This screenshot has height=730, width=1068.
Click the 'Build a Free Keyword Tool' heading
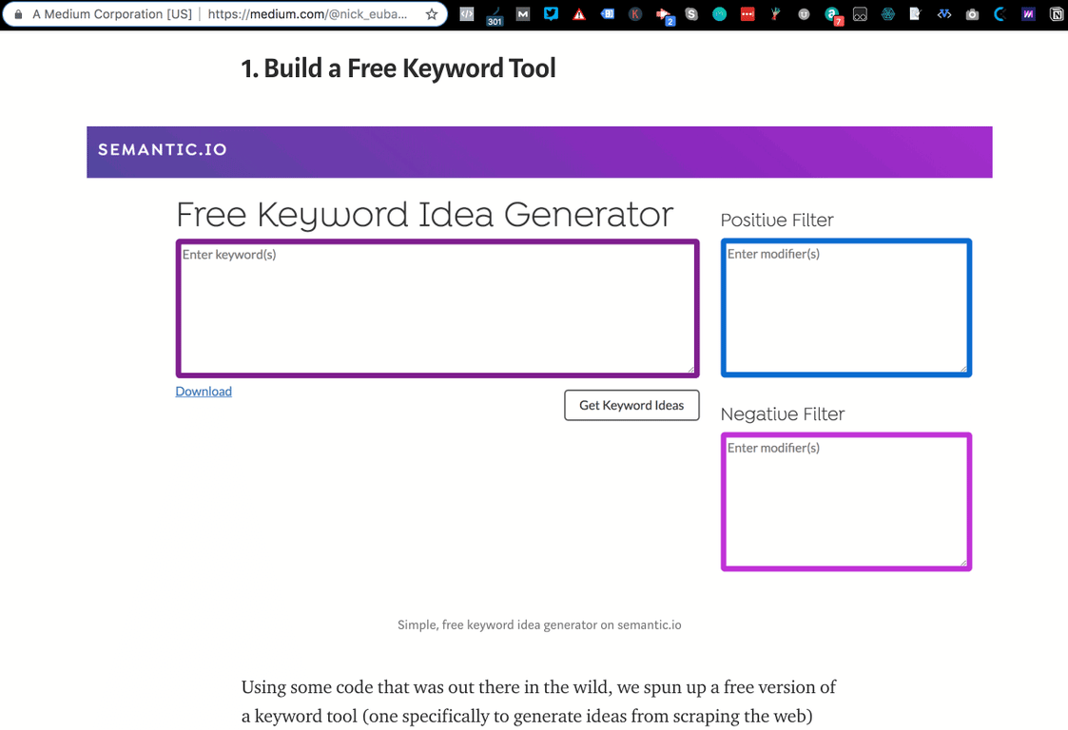(x=398, y=68)
